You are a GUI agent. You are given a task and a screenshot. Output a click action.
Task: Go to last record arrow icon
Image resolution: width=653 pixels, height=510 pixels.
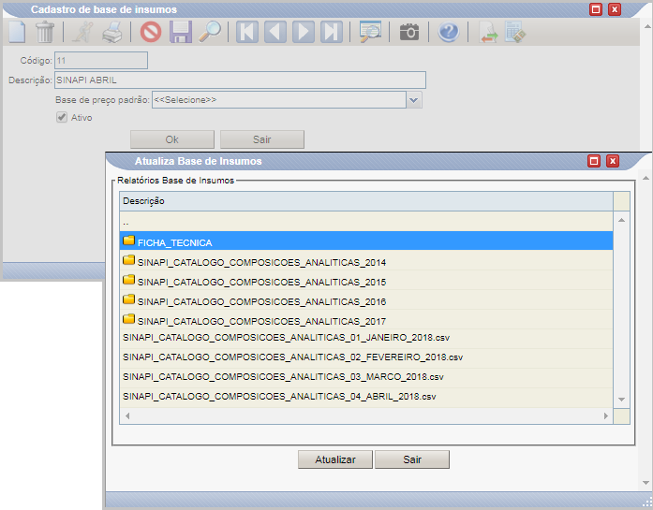(332, 32)
